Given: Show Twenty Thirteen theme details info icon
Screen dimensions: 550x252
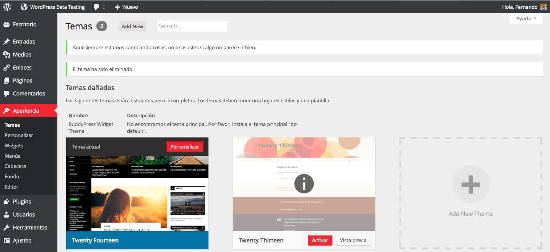Looking at the screenshot, I should click(304, 184).
